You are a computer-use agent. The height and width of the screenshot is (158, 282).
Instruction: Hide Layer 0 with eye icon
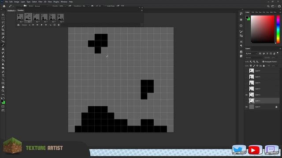[x=246, y=107]
